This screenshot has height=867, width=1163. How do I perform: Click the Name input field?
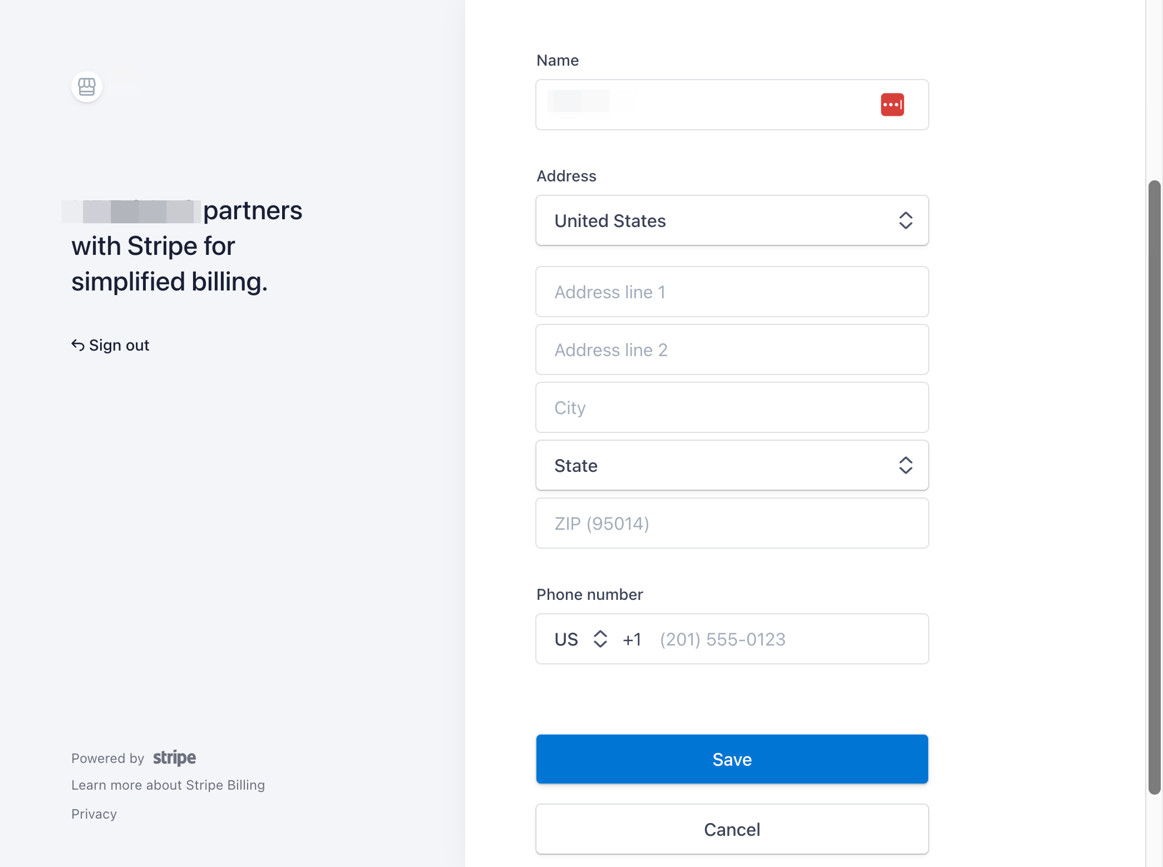[x=732, y=105]
